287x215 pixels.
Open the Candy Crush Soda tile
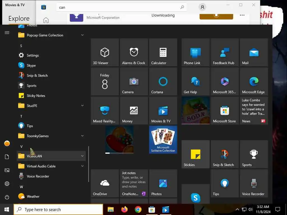click(x=195, y=111)
